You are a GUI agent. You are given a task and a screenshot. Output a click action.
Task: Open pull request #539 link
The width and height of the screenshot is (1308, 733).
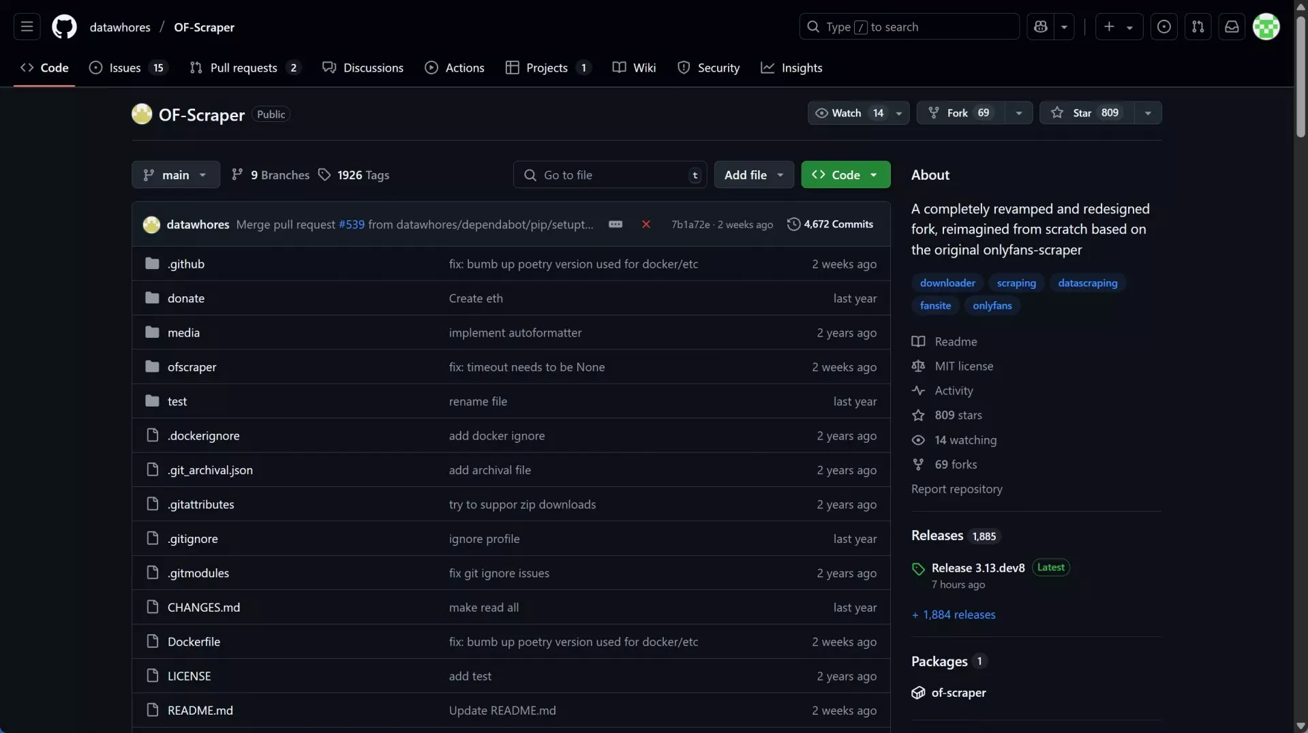pos(351,224)
